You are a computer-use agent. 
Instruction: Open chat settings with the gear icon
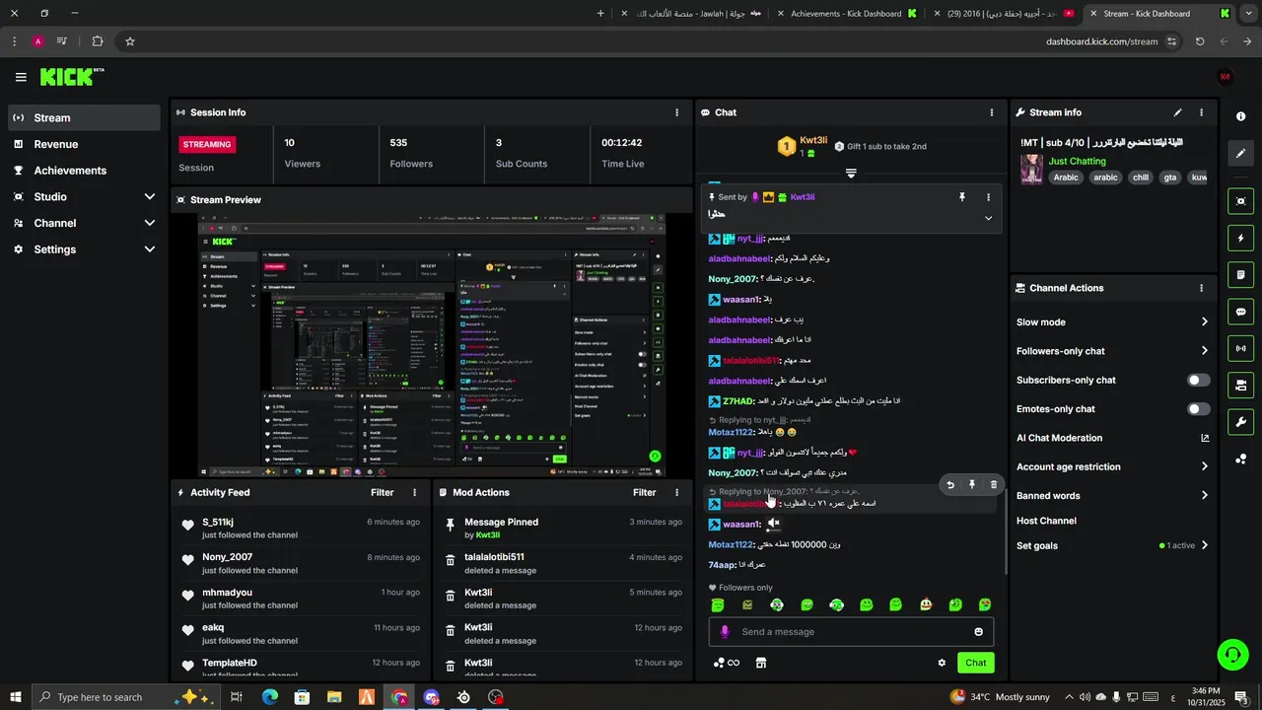(942, 663)
